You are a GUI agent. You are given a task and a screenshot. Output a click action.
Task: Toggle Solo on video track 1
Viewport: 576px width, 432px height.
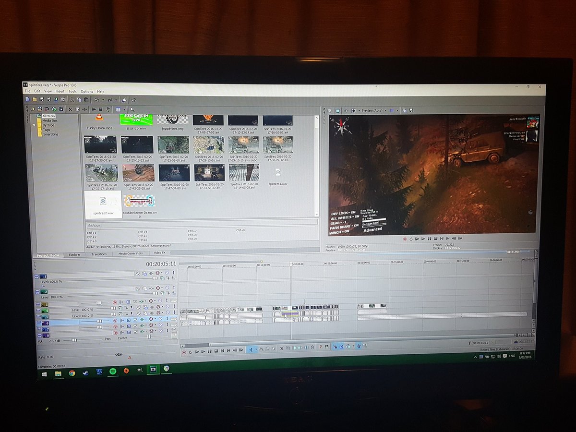coord(174,272)
